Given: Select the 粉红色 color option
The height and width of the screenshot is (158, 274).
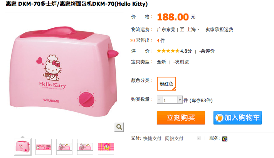Looking at the screenshot, I should [166, 84].
